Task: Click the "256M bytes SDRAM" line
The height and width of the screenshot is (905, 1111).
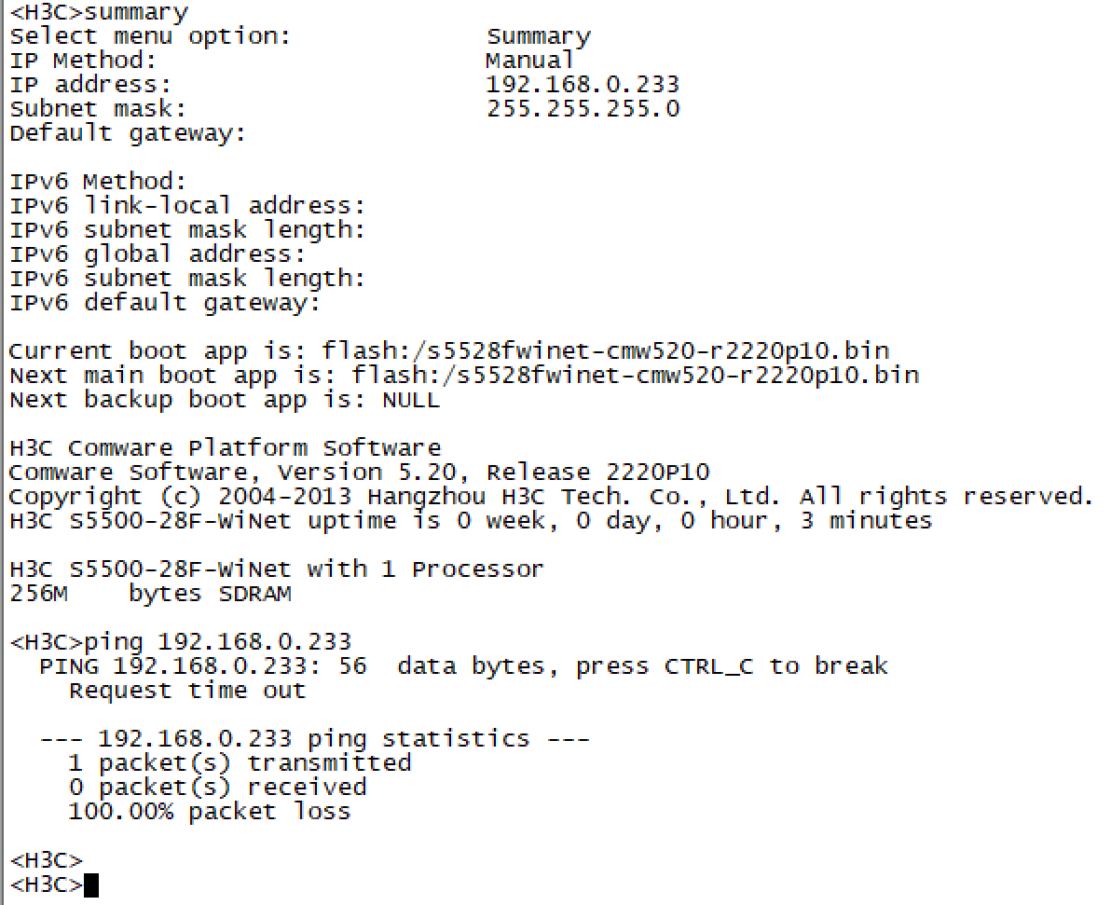Action: tap(150, 594)
